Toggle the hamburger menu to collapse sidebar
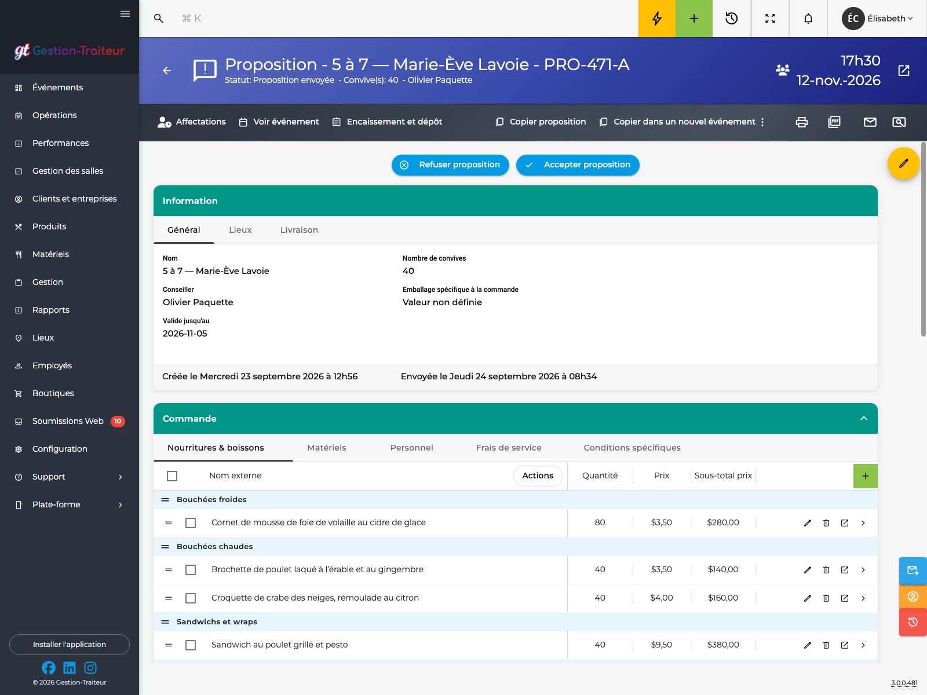Viewport: 927px width, 695px height. click(x=125, y=14)
